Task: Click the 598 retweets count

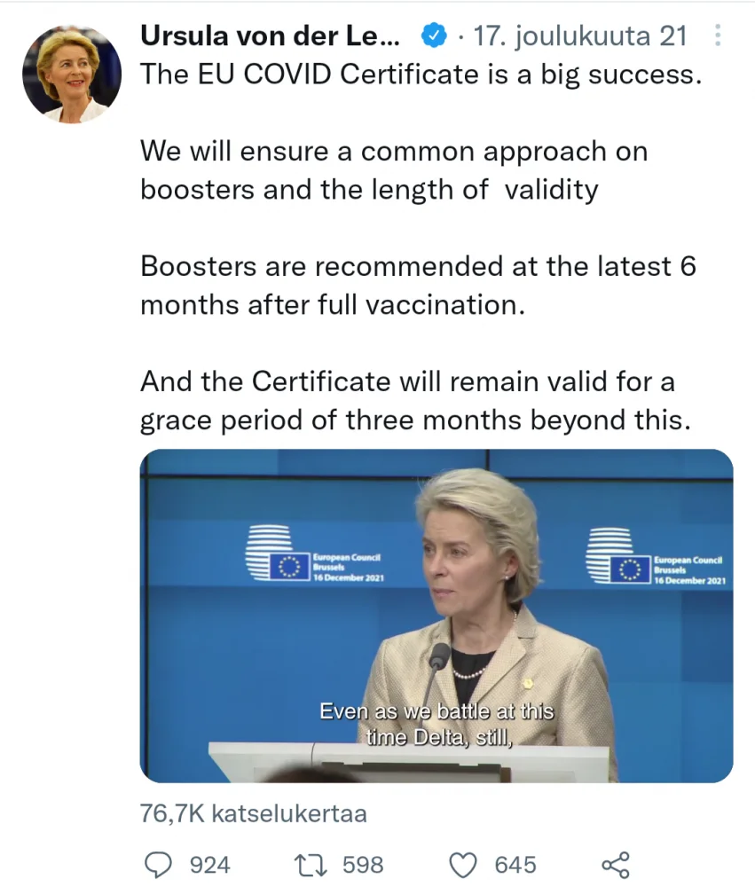Action: pos(362,865)
